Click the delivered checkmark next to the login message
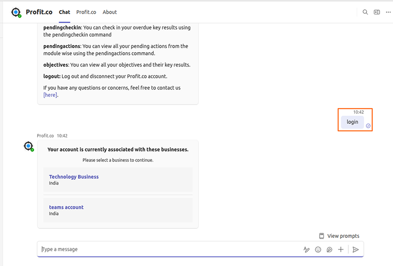The height and width of the screenshot is (266, 393). tap(368, 126)
